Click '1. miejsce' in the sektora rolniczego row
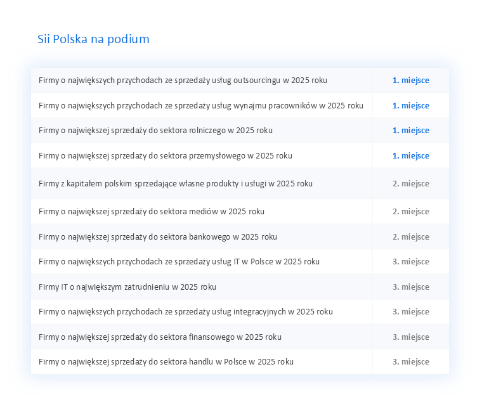482x407 pixels. (x=411, y=131)
